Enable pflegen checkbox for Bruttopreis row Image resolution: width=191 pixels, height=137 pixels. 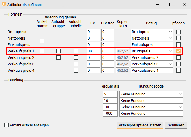pos(178,32)
